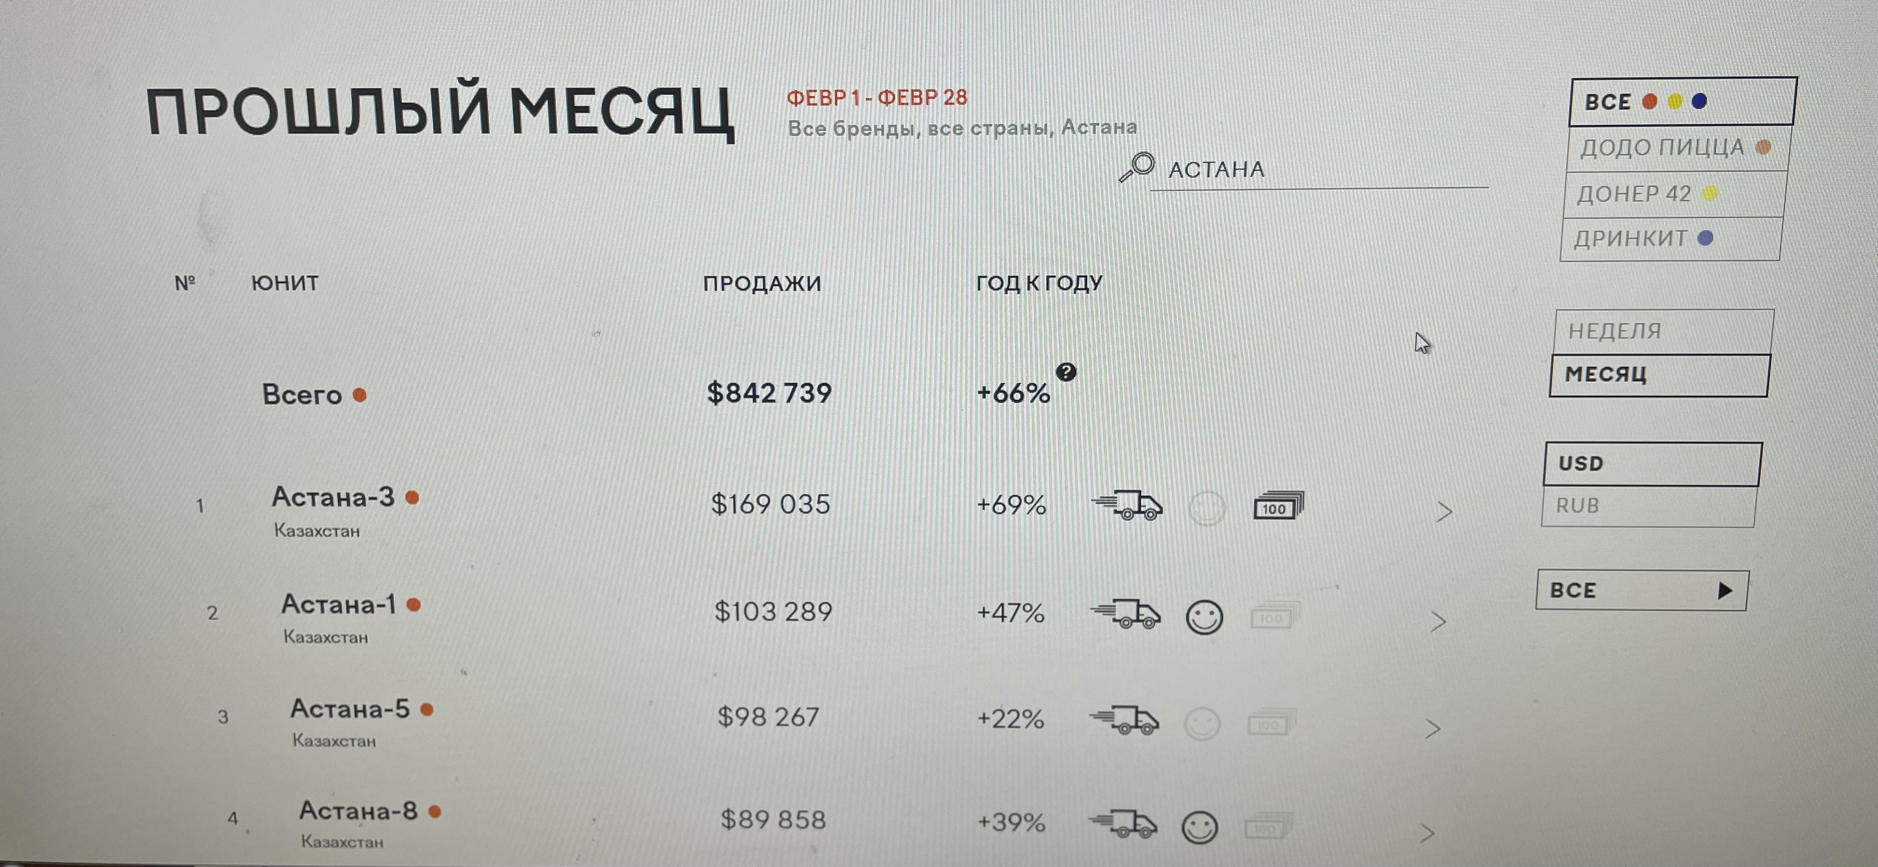
Task: Click the delivery truck icon for Астана-3
Action: click(1127, 505)
